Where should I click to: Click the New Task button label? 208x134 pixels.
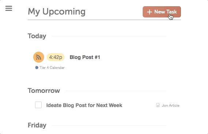click(165, 12)
